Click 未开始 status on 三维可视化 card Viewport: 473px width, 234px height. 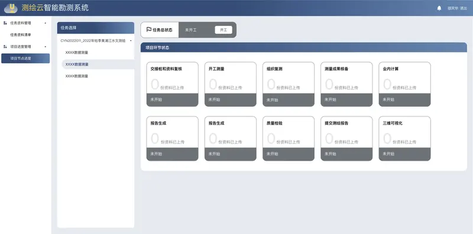click(x=388, y=154)
